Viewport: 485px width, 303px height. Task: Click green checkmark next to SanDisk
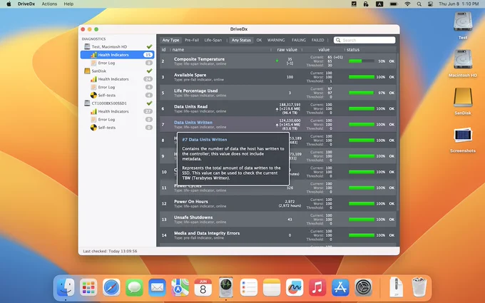coord(149,71)
